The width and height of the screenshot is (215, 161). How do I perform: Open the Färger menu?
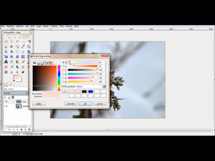(x=46, y=26)
